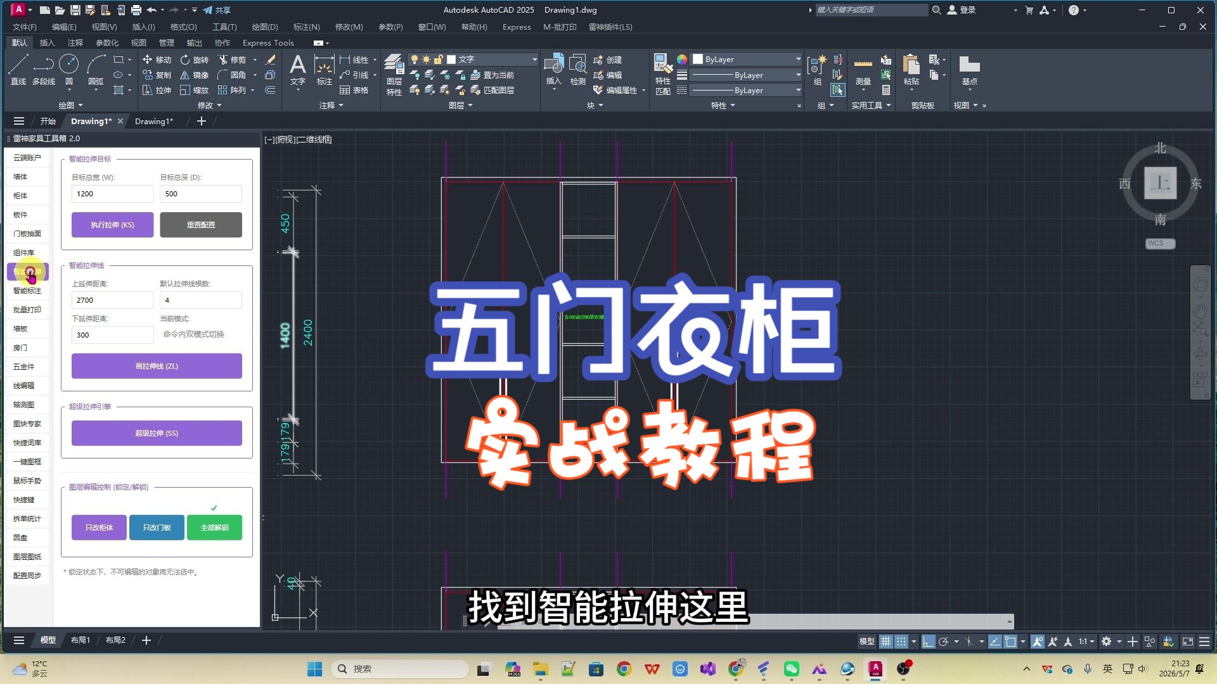Click the Share (共享) icon

[217, 10]
